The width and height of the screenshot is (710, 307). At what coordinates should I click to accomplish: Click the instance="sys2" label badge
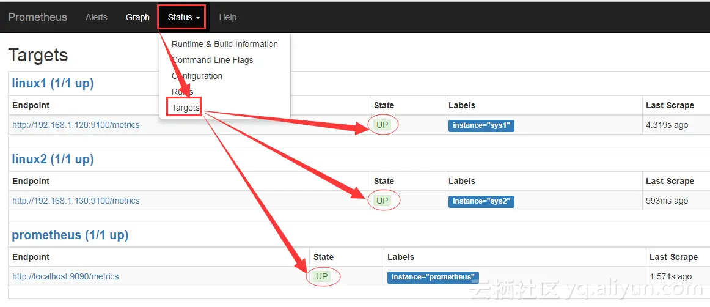(x=481, y=201)
